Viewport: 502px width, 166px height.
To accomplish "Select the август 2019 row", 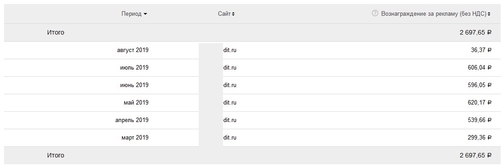I will click(252, 50).
